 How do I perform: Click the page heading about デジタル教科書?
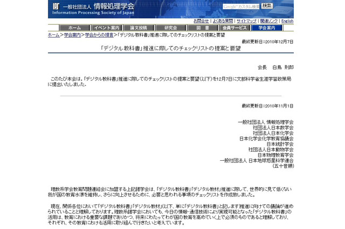(x=171, y=48)
